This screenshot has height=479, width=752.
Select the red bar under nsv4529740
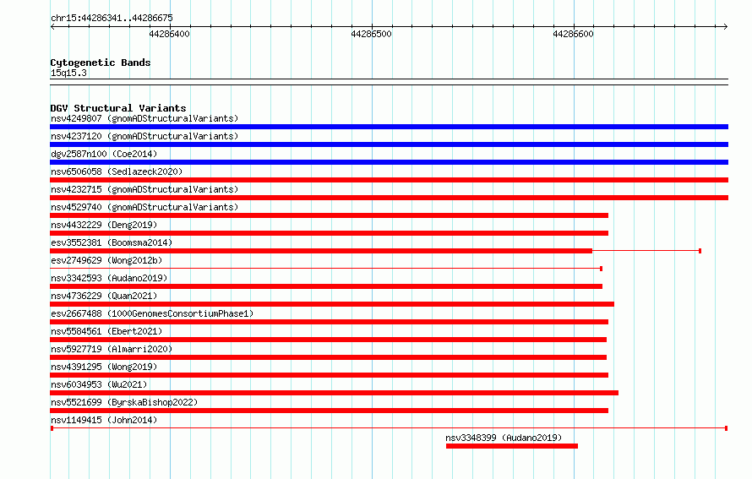[329, 215]
